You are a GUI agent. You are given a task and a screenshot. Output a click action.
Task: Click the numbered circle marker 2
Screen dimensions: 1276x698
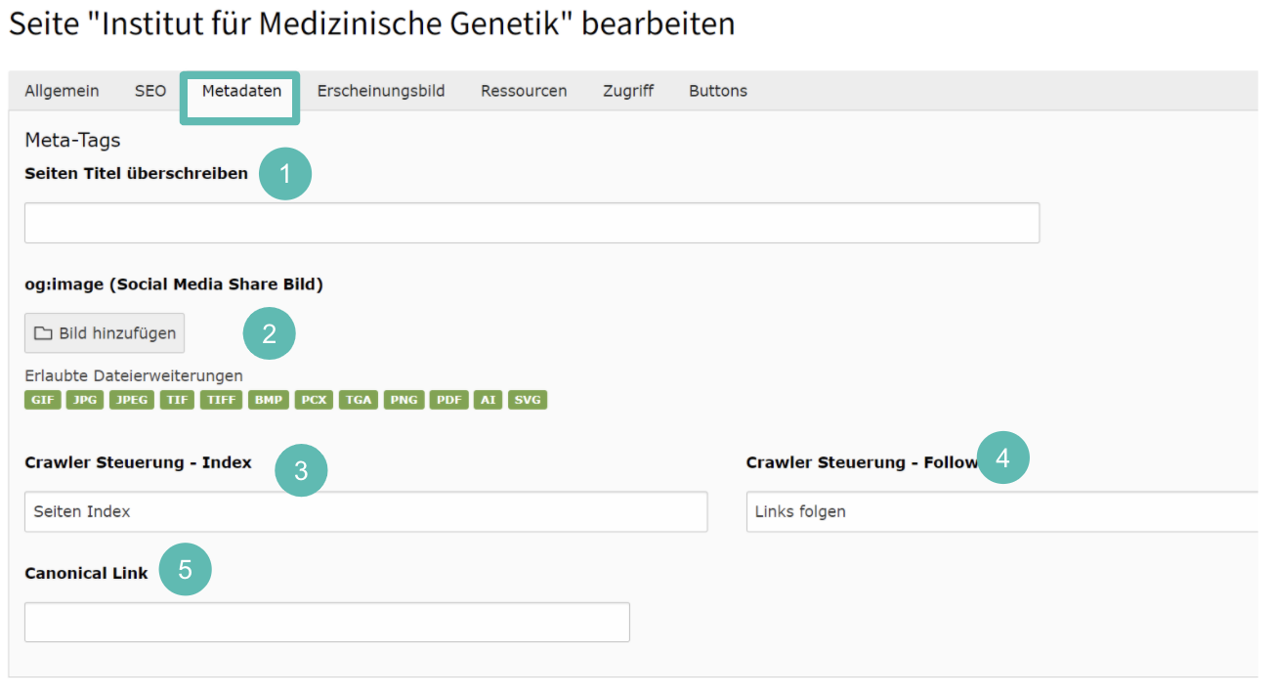pyautogui.click(x=270, y=333)
